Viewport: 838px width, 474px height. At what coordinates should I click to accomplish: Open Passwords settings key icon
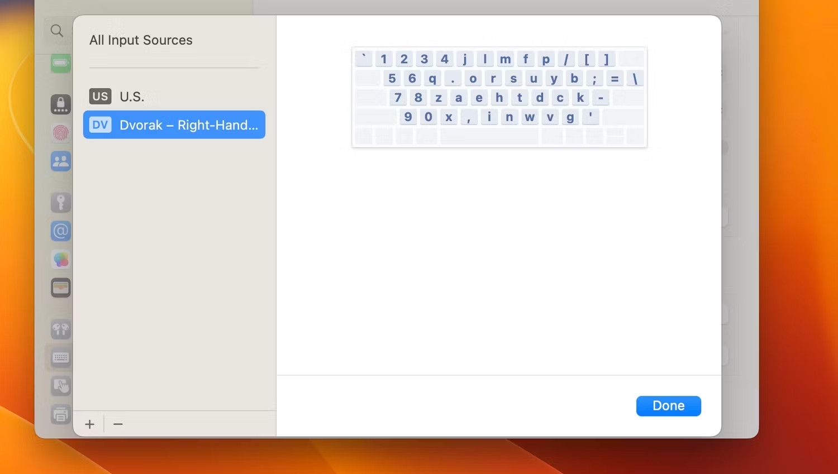pos(61,203)
